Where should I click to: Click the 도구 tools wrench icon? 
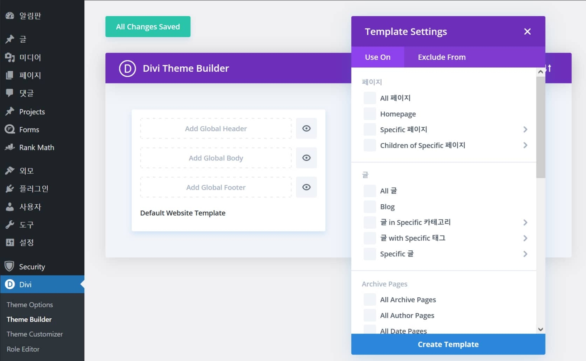[x=10, y=225]
